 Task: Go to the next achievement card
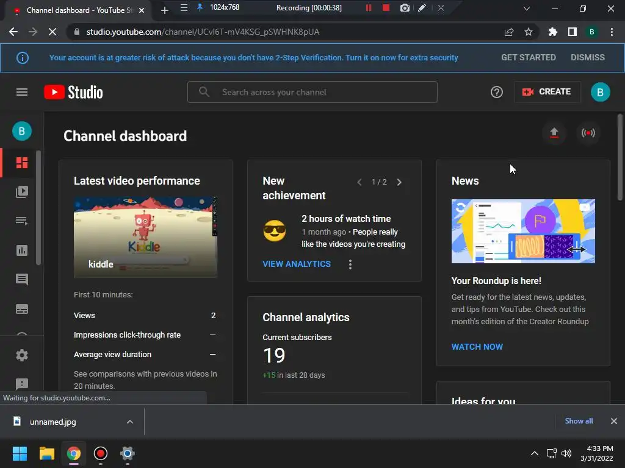tap(399, 182)
